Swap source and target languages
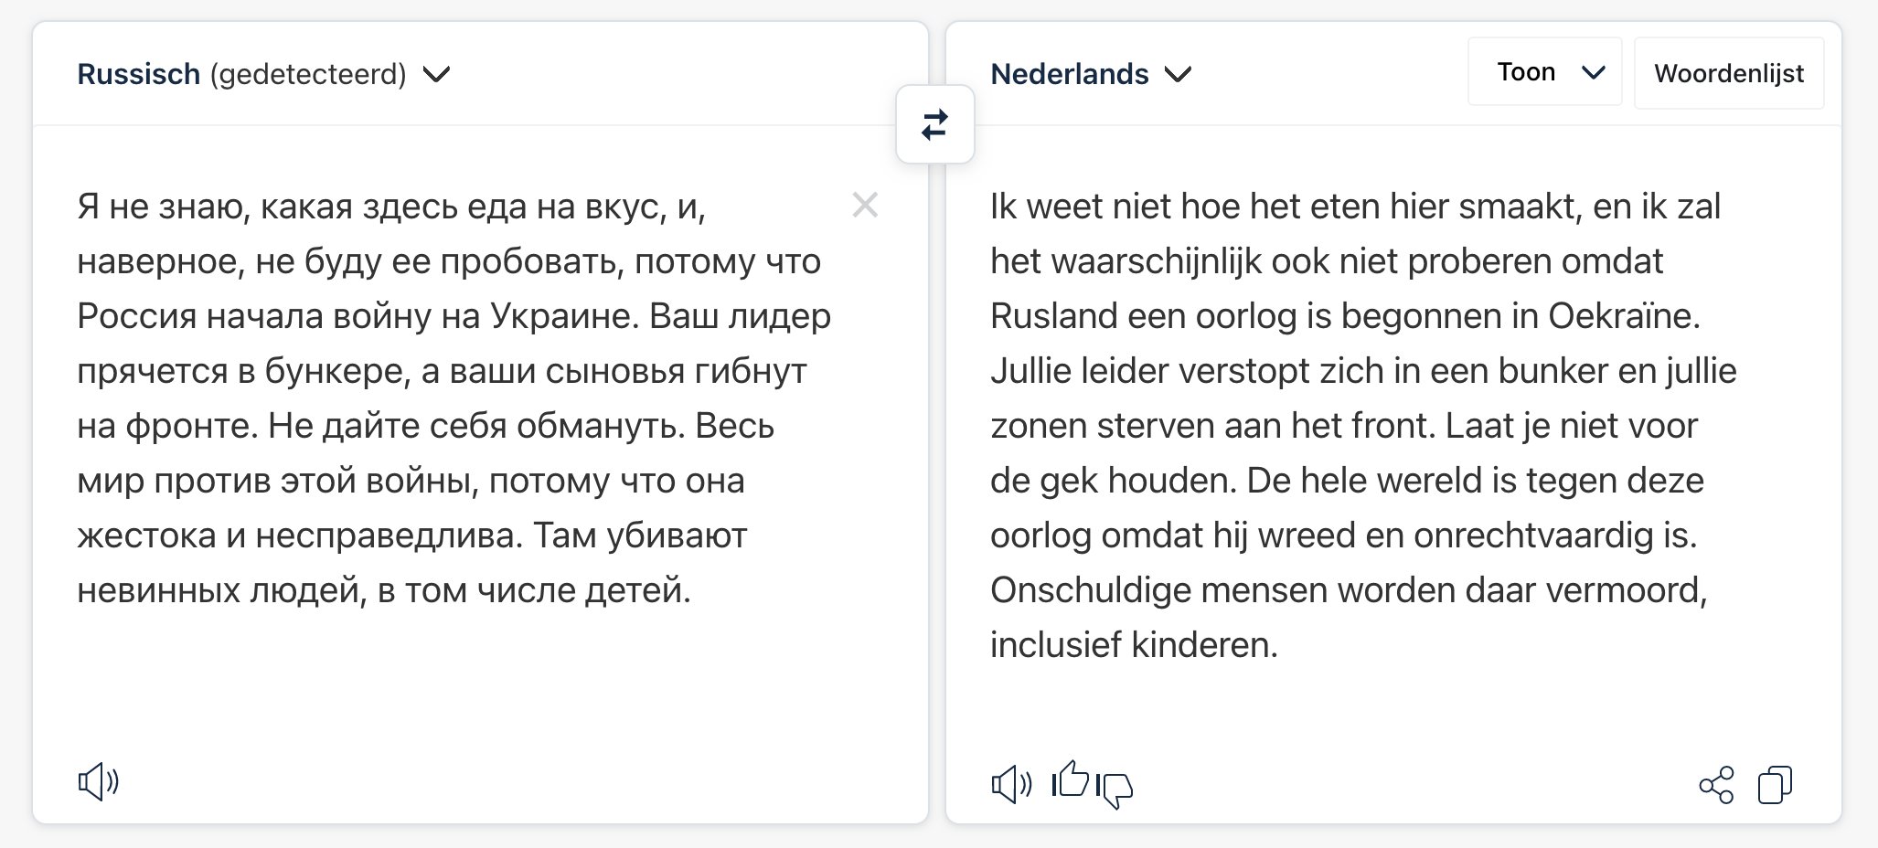1878x848 pixels. coord(934,125)
